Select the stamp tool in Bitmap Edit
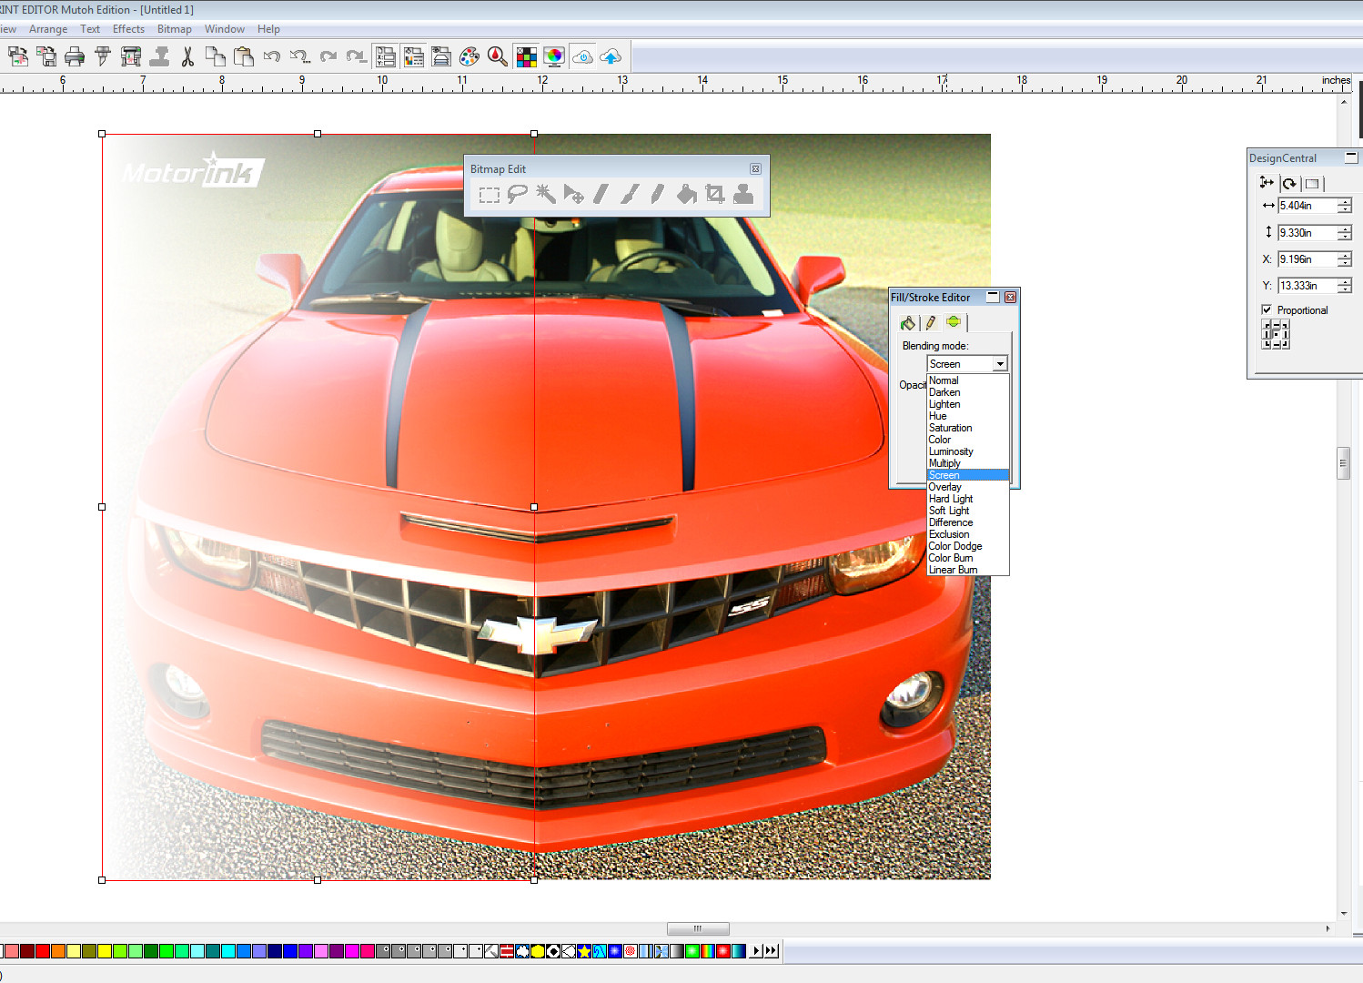Viewport: 1363px width, 983px height. pos(743,194)
